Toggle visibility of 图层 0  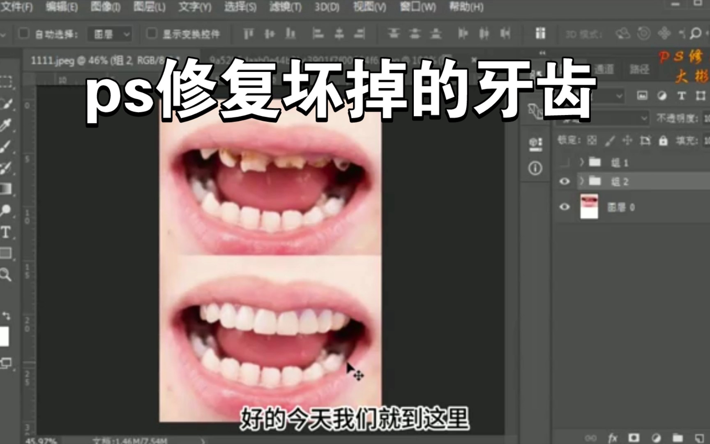(565, 207)
